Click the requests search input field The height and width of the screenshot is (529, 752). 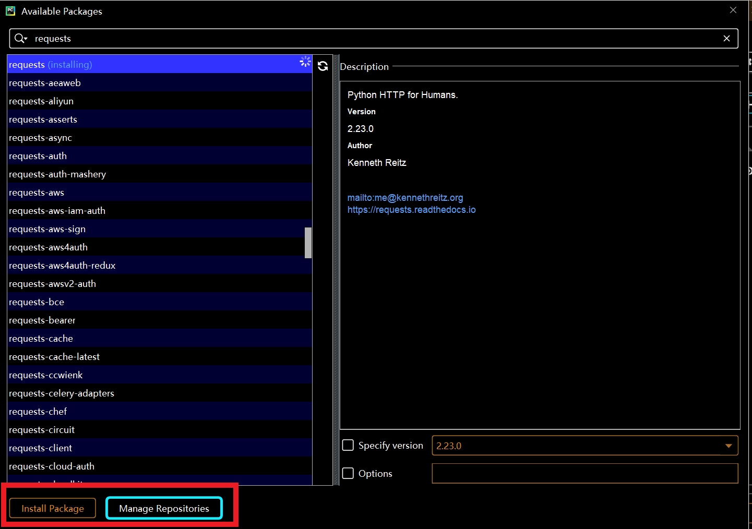pos(209,38)
